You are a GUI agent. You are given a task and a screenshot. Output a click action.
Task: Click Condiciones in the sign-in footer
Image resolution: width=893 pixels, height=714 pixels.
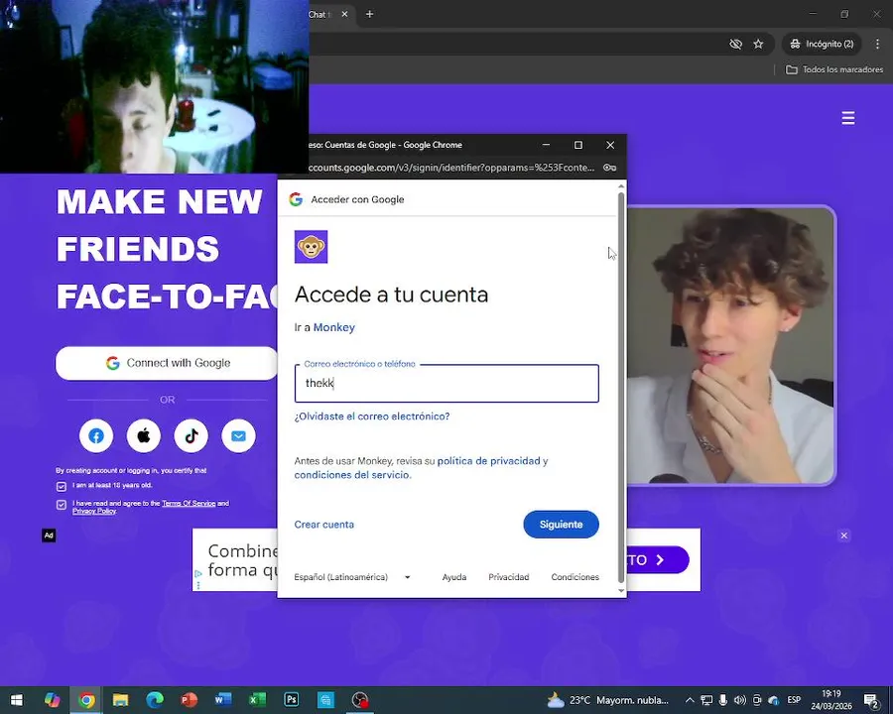click(x=575, y=577)
